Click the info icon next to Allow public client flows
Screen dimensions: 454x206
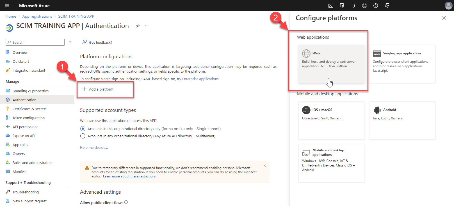[x=126, y=202]
